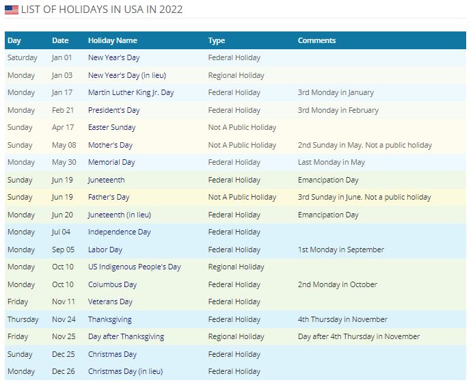
Task: Open the New Year's Day (in lieu) link
Action: 127,75
